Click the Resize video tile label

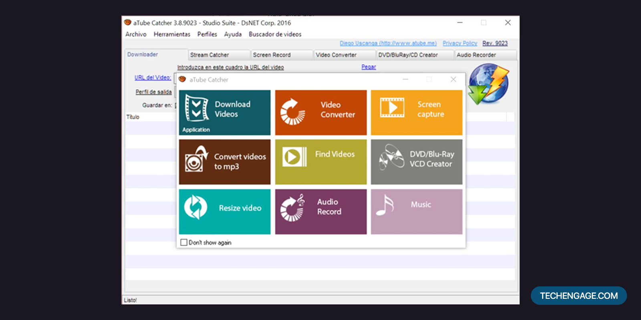[x=240, y=208]
